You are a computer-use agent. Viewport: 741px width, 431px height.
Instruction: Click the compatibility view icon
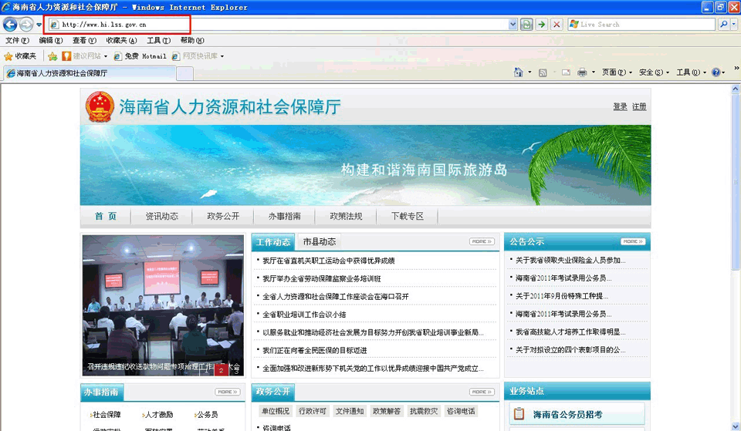pyautogui.click(x=526, y=25)
